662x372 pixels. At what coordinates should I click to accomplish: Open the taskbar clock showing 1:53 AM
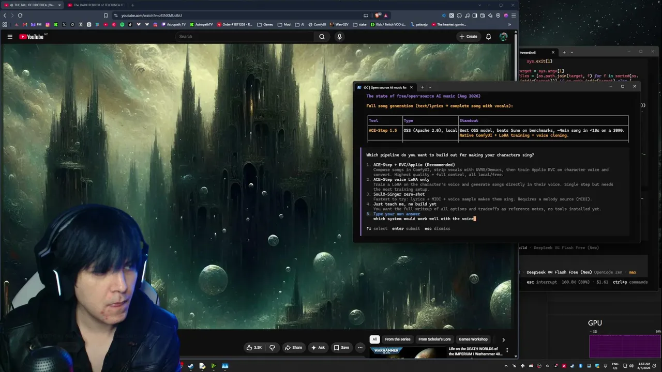click(644, 366)
